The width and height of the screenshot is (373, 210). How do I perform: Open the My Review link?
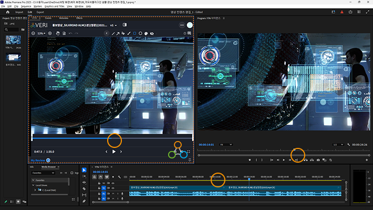[38, 161]
